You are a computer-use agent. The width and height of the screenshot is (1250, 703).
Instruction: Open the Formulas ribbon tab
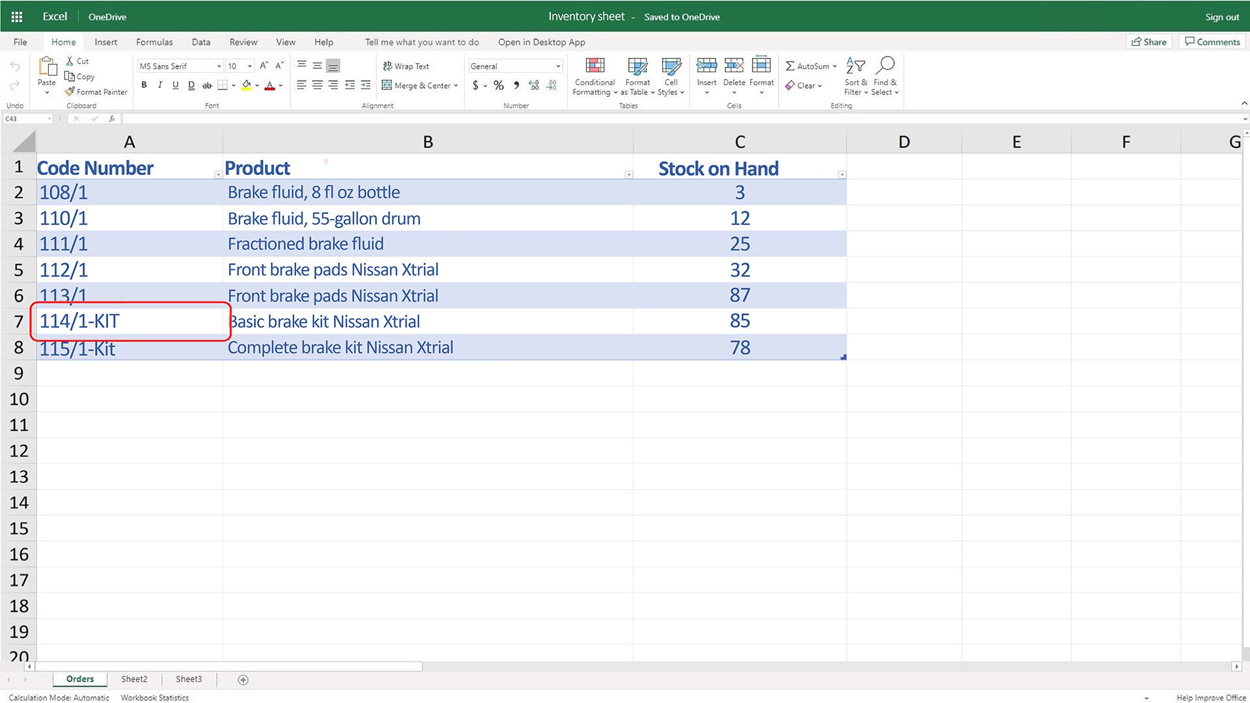(x=154, y=42)
